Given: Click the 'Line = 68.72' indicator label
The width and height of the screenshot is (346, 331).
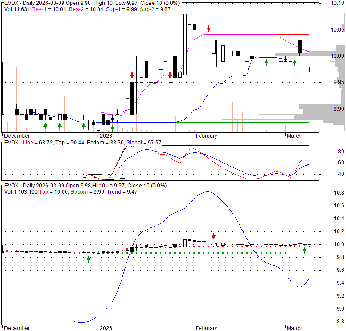Looking at the screenshot, I should point(38,143).
